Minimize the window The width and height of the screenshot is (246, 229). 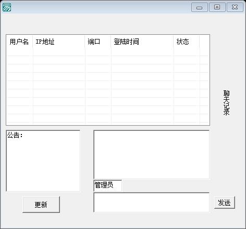click(x=200, y=7)
